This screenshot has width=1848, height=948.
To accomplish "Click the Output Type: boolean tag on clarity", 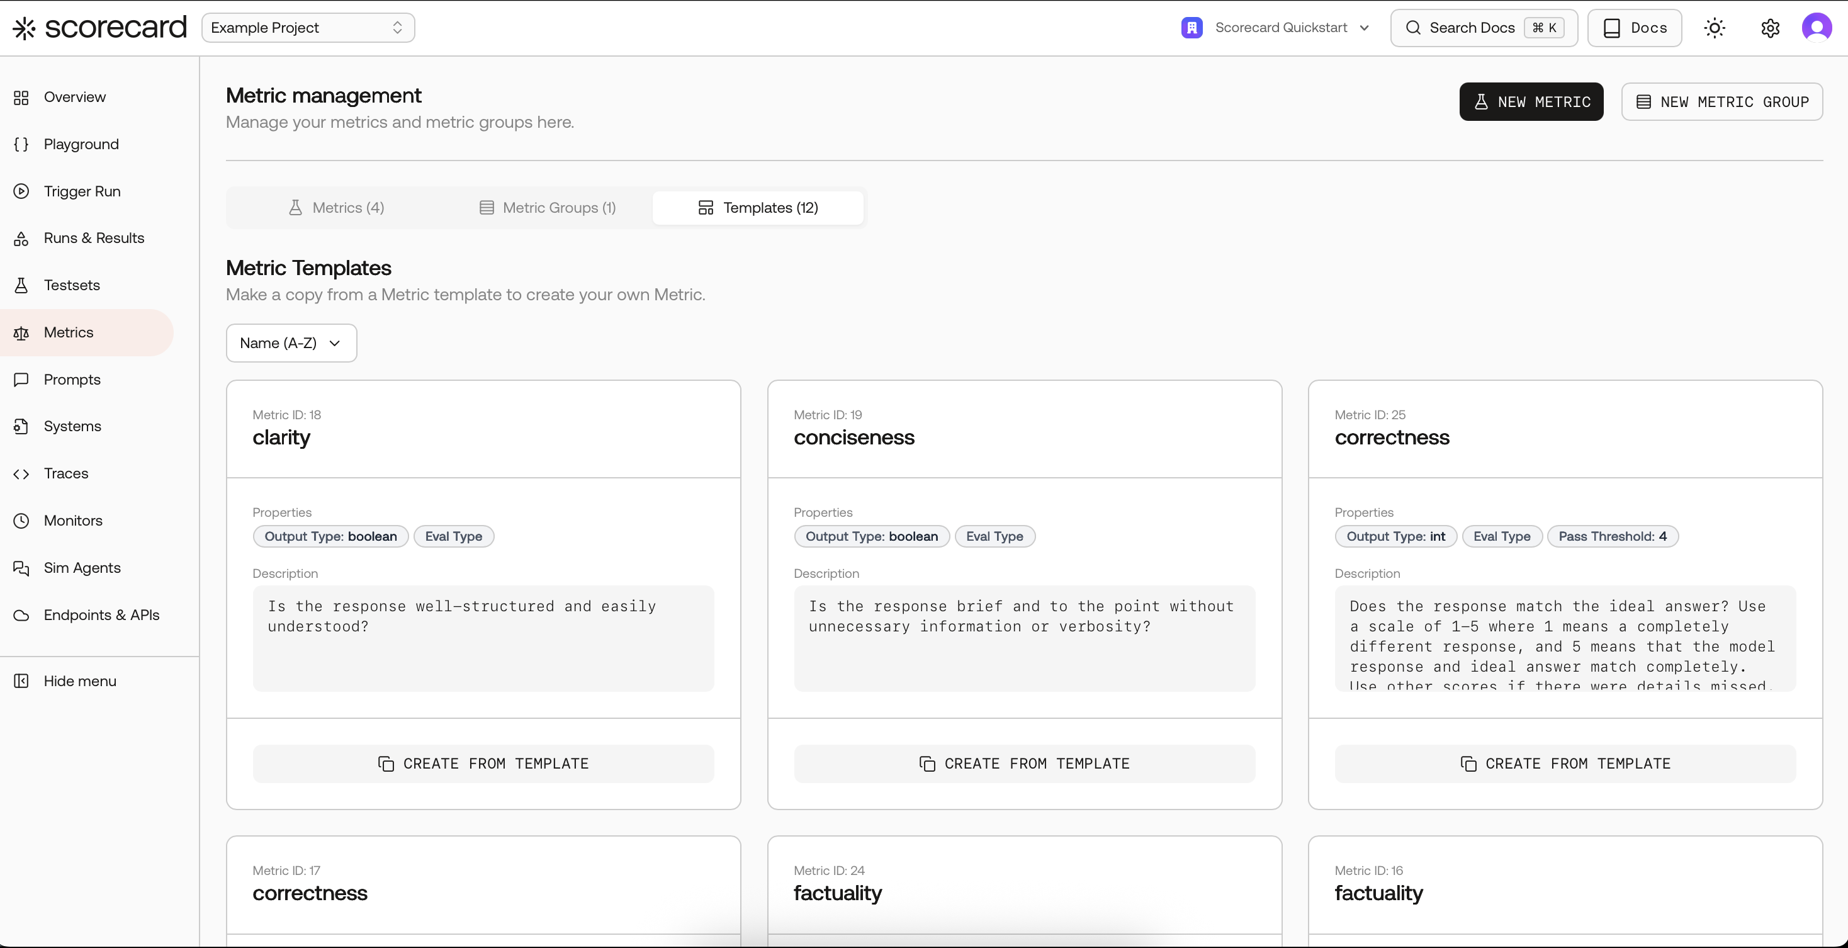I will [330, 537].
